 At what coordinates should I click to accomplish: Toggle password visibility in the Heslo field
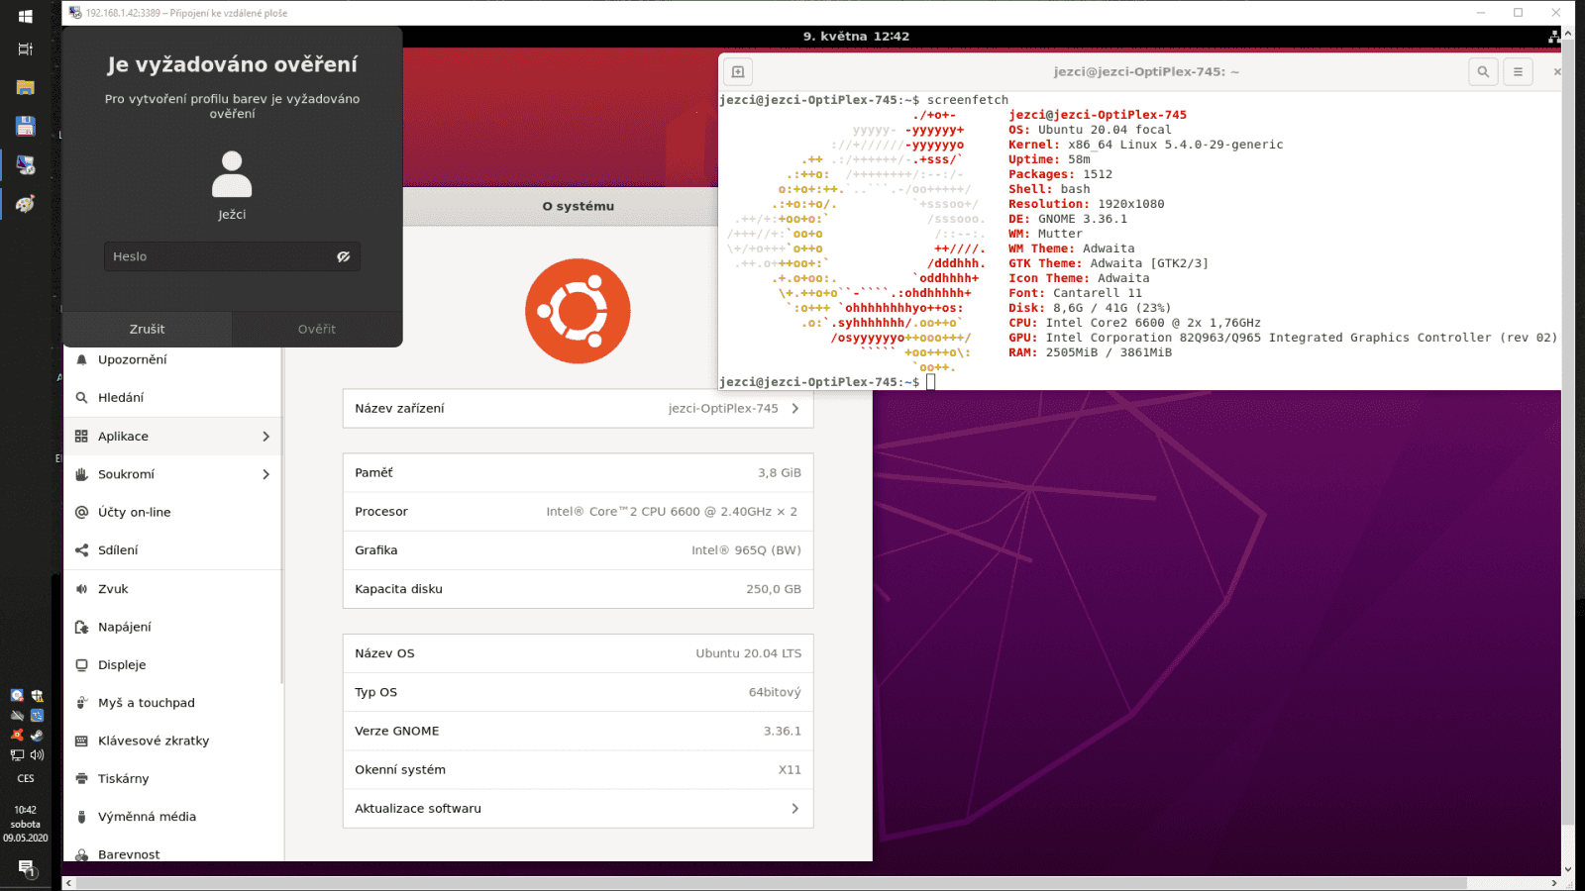(343, 255)
